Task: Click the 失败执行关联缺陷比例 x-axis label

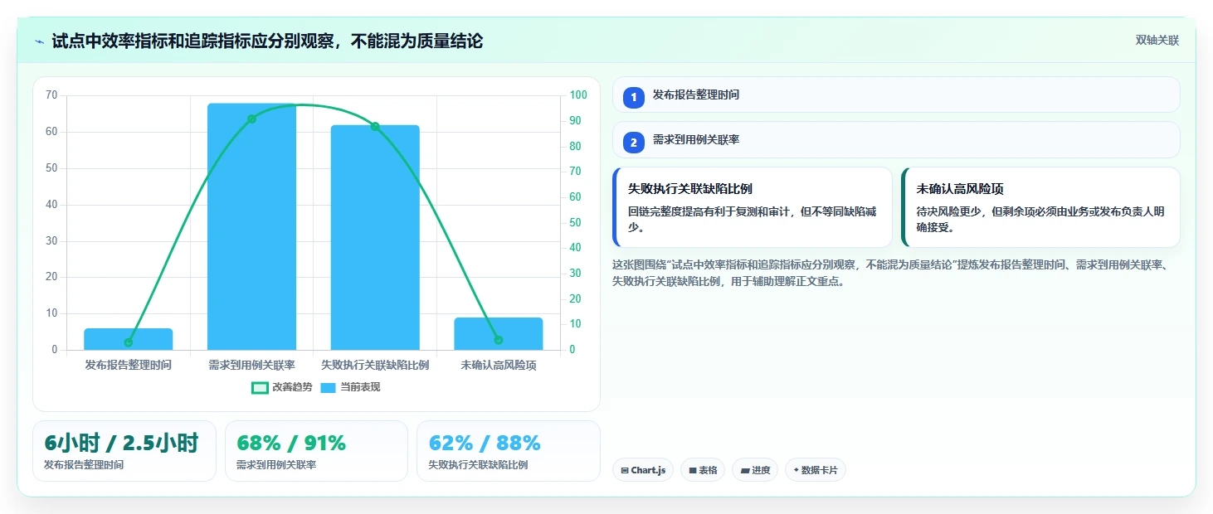Action: tap(375, 365)
